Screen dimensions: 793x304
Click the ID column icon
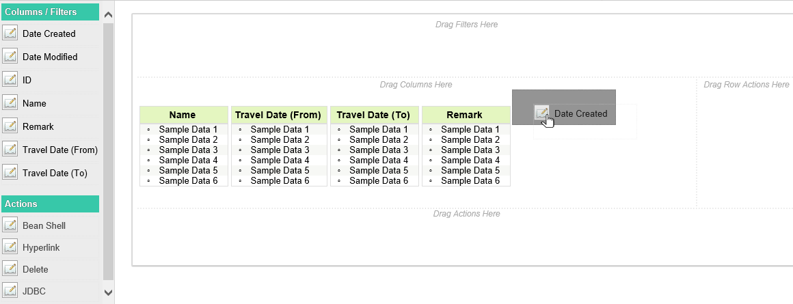pyautogui.click(x=10, y=80)
